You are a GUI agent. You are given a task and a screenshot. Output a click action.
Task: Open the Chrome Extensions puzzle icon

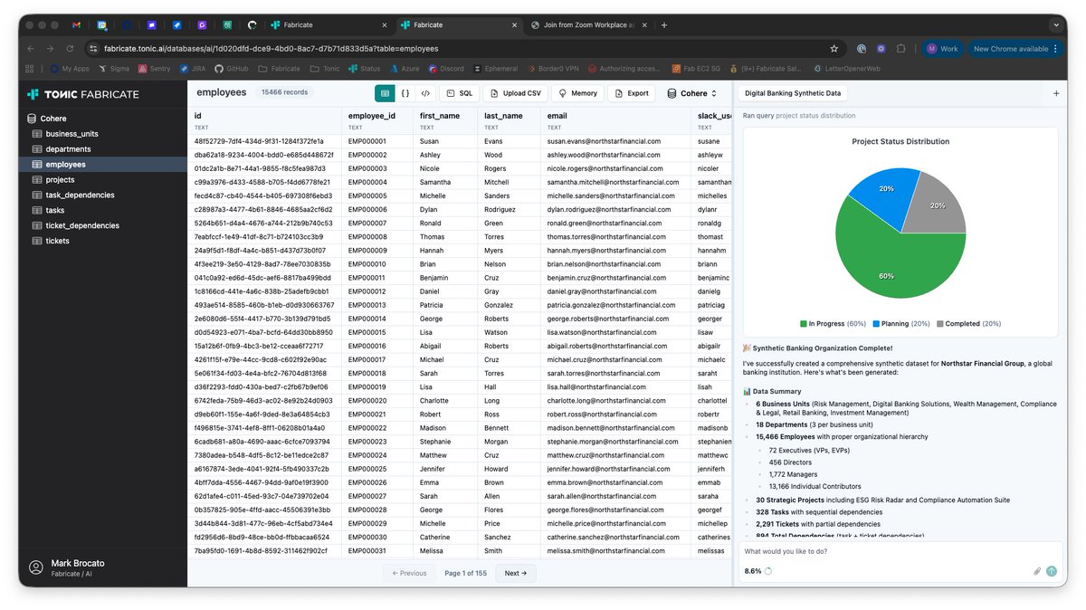point(900,49)
